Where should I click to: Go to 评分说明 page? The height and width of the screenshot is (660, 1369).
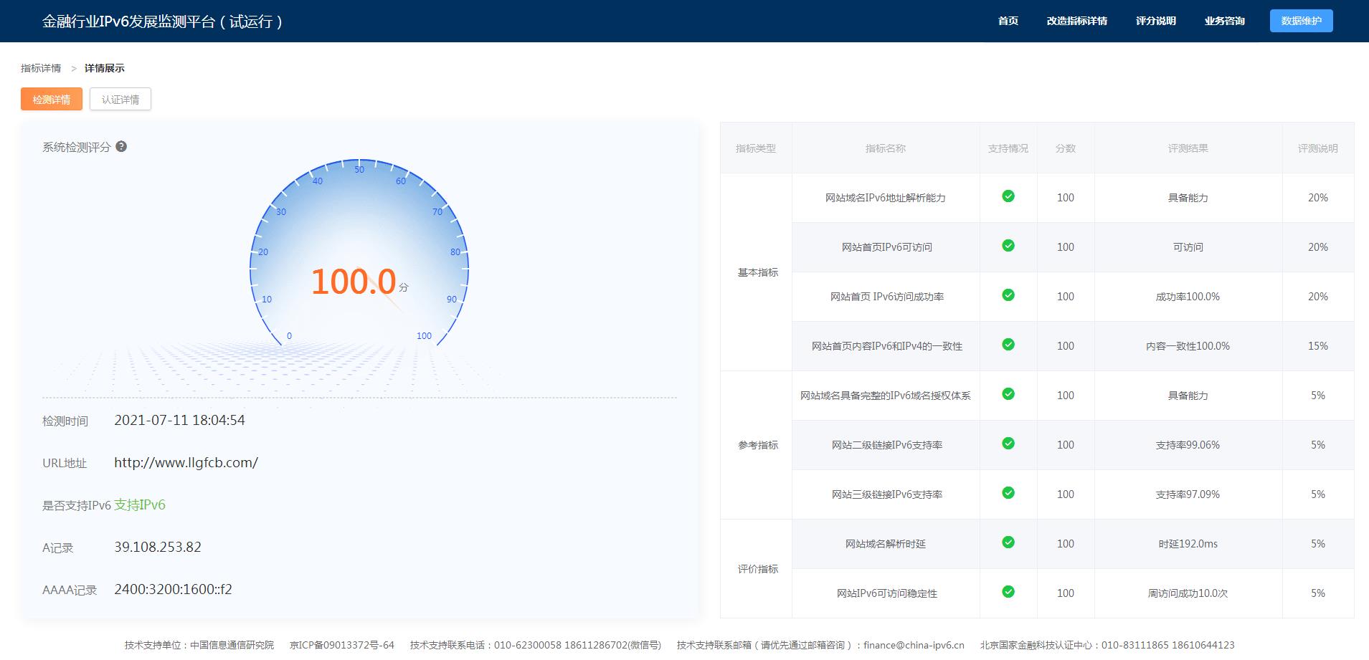(1155, 21)
